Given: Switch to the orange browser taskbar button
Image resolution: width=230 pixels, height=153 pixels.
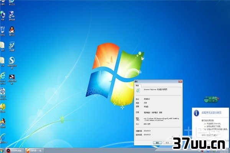Looking at the screenshot, I should pyautogui.click(x=34, y=150).
